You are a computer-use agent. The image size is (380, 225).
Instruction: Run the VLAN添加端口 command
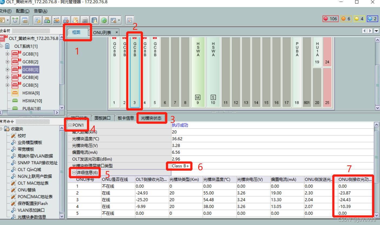[31, 210]
